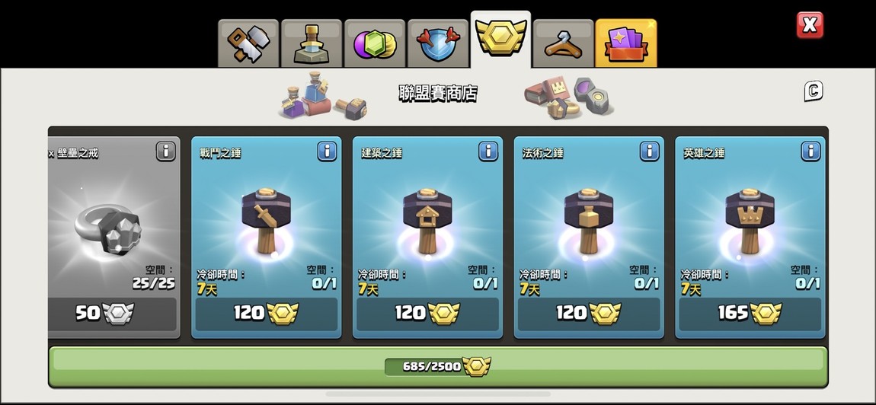Close the shop with red X
Viewport: 876px width, 405px height.
tap(810, 25)
